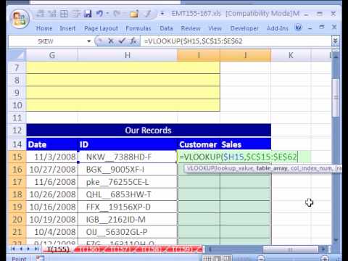This screenshot has width=348, height=261.
Task: Click the Save icon in Quick Access Toolbar
Action: pyautogui.click(x=88, y=14)
